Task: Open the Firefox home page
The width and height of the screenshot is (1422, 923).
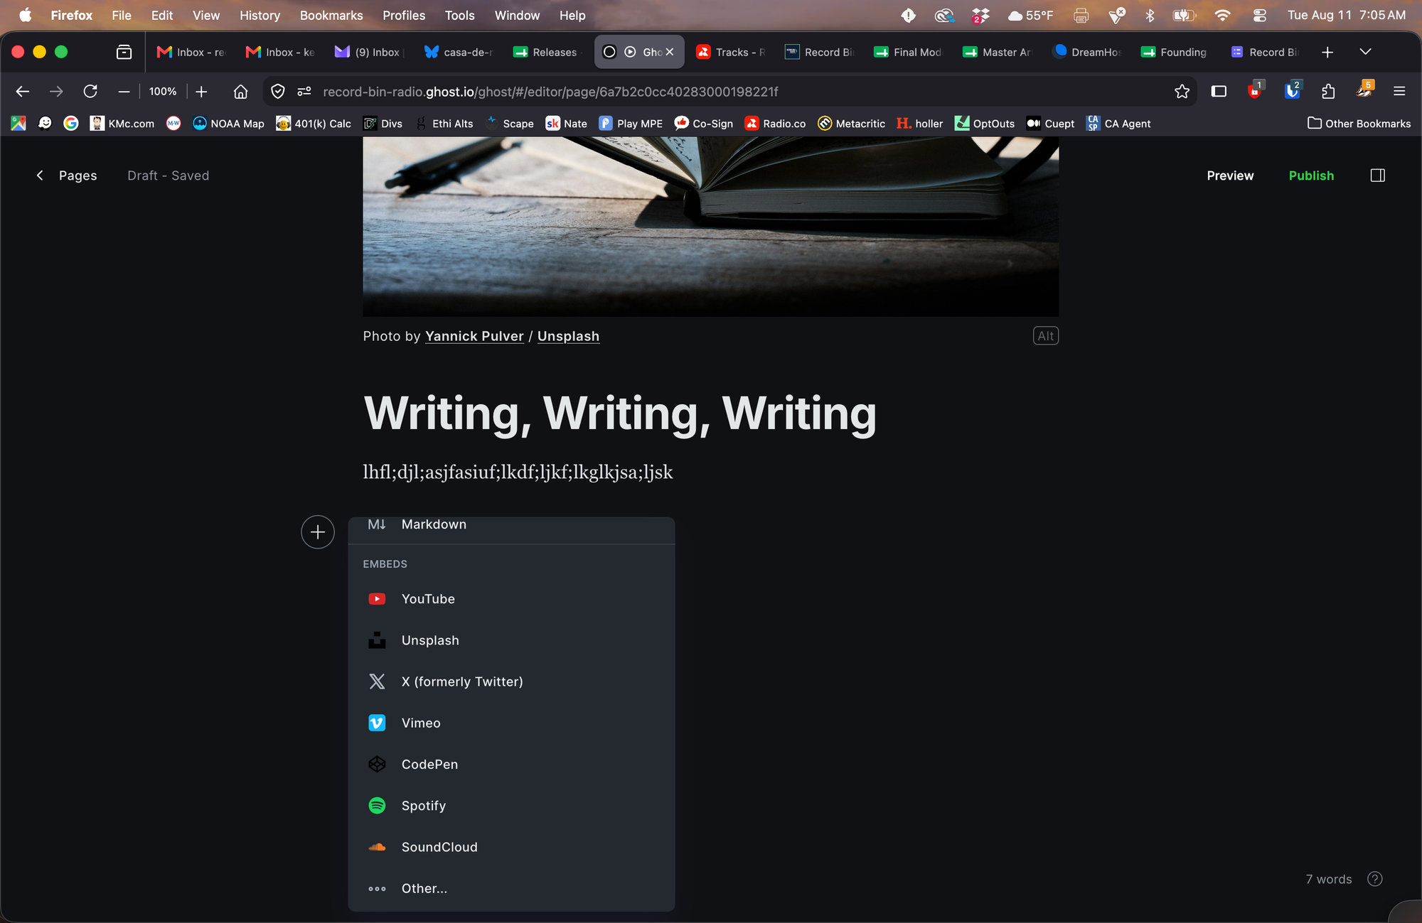Action: pos(241,92)
